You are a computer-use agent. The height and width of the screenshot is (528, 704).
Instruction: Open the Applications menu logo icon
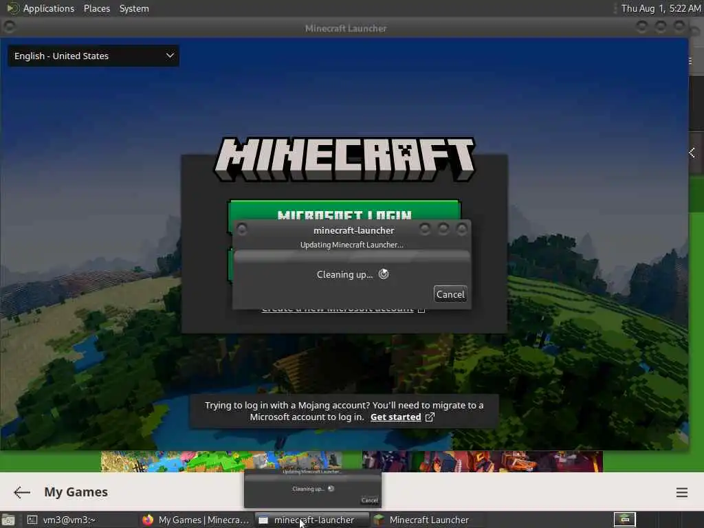pyautogui.click(x=12, y=8)
